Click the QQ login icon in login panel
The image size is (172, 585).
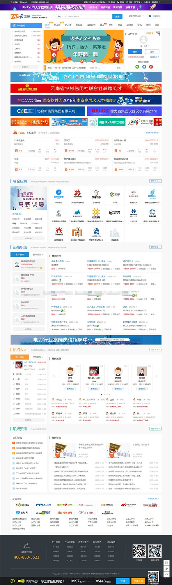point(144,67)
